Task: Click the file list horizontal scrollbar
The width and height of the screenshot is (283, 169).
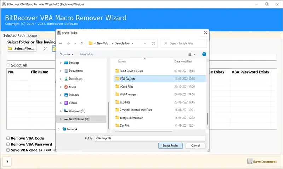Action: click(144, 131)
